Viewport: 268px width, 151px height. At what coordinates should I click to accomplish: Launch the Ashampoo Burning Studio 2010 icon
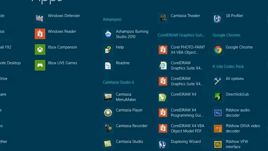pos(108,34)
